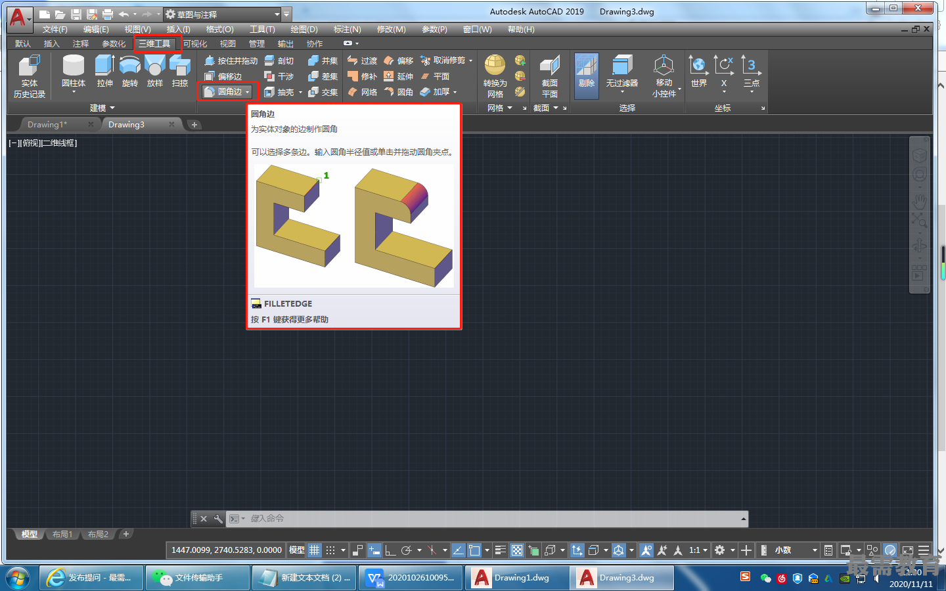The height and width of the screenshot is (591, 946).
Task: Expand the 网格 panel
Action: pos(500,108)
